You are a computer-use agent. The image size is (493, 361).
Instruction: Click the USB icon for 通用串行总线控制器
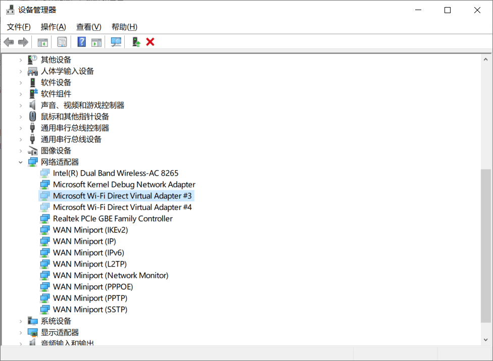coord(32,128)
